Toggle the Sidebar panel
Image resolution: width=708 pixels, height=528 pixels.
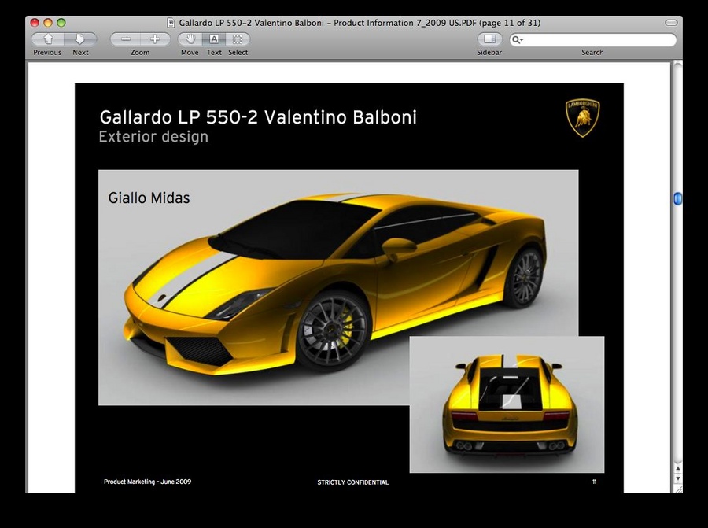[x=489, y=39]
